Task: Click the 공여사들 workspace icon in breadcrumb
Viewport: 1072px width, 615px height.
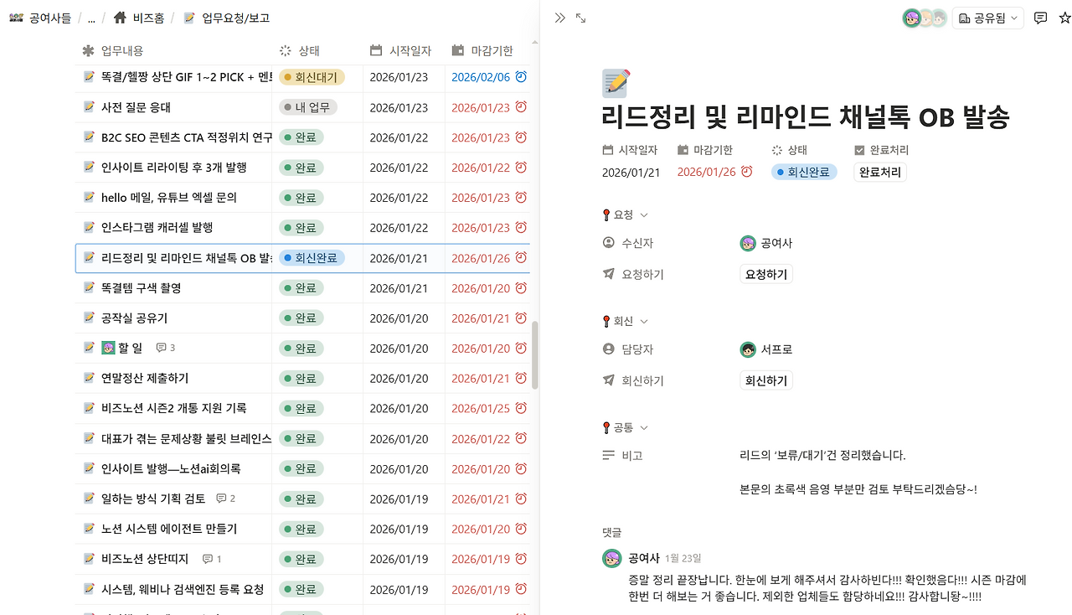Action: (18, 17)
